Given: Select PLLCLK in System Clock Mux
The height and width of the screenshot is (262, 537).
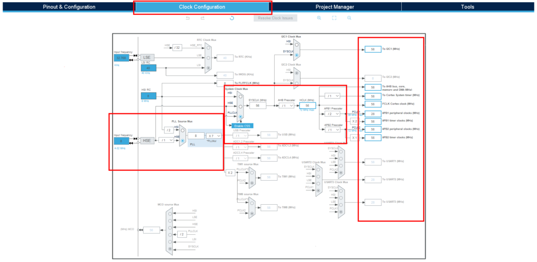Looking at the screenshot, I should pyautogui.click(x=240, y=117).
